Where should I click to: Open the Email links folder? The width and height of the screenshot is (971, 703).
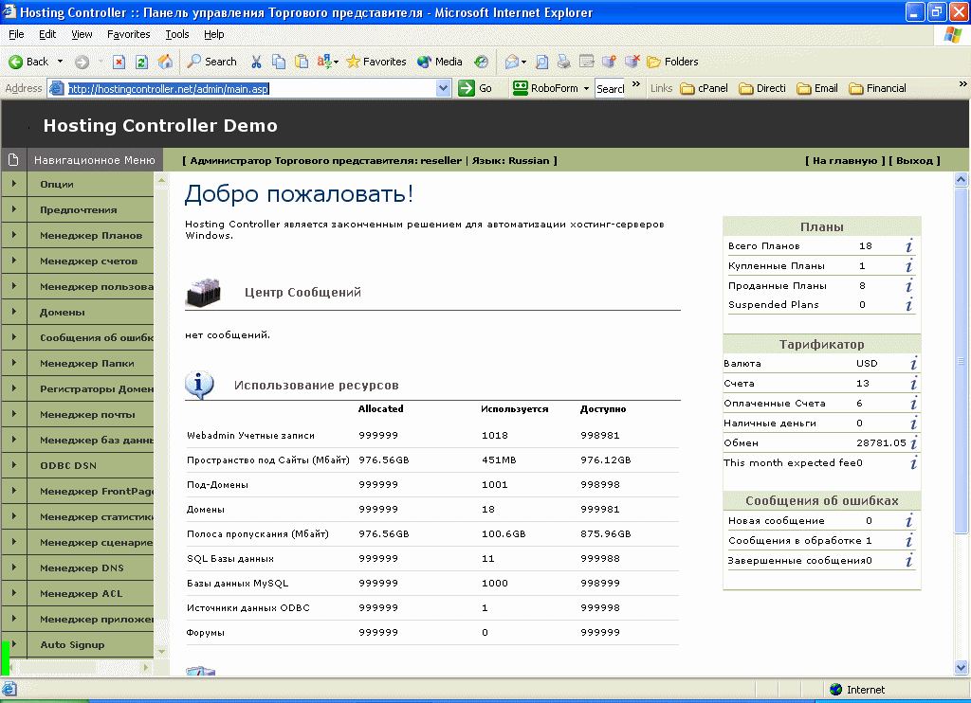point(817,88)
